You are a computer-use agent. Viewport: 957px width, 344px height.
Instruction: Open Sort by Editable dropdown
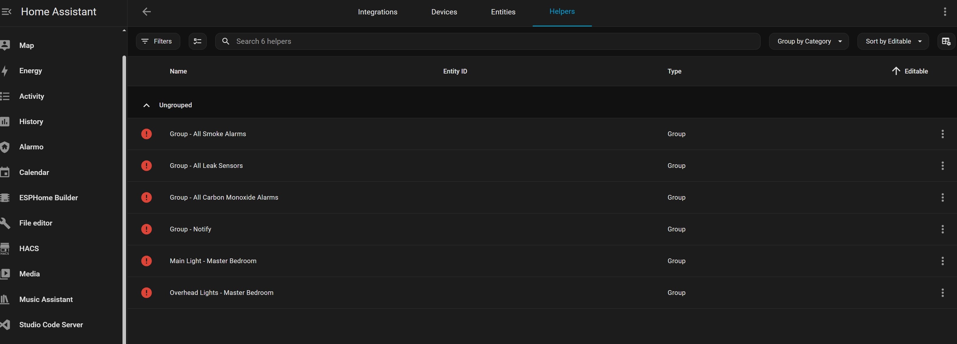point(893,41)
